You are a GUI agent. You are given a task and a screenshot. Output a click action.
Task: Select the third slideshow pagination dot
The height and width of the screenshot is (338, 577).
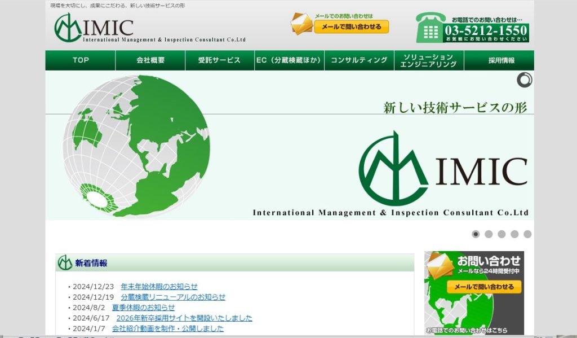point(501,234)
